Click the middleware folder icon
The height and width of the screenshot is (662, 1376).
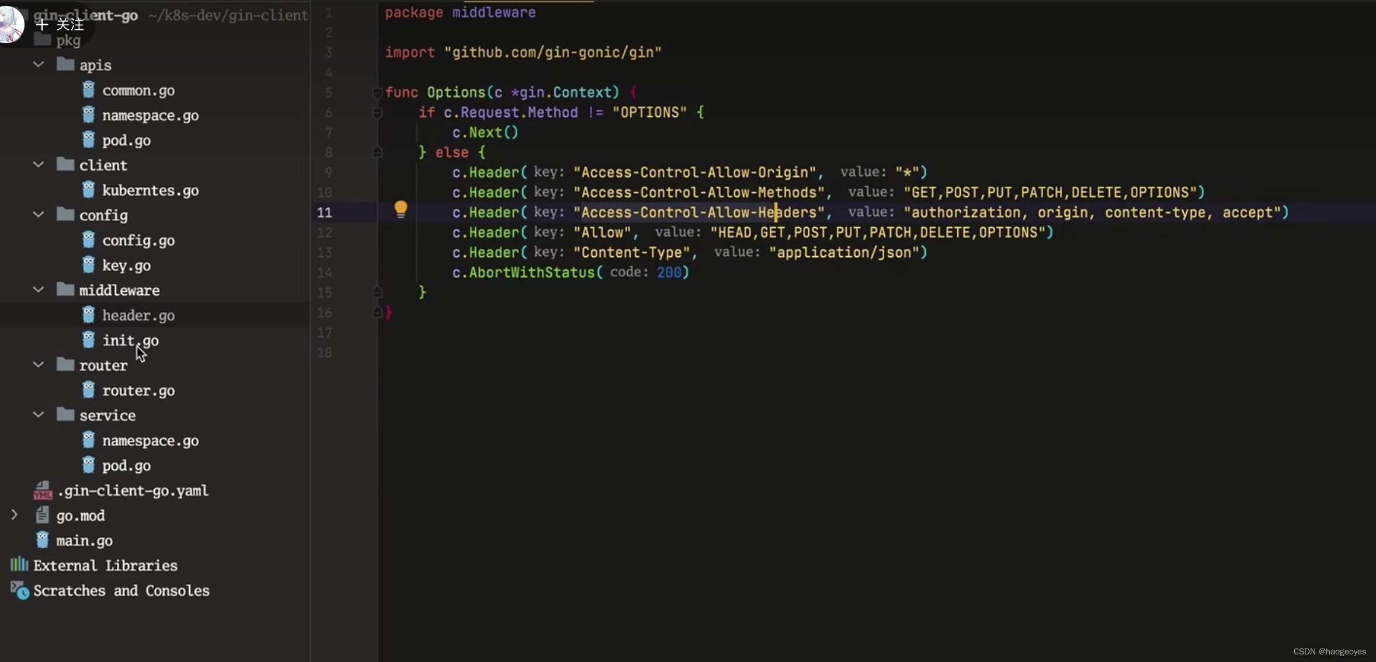65,290
